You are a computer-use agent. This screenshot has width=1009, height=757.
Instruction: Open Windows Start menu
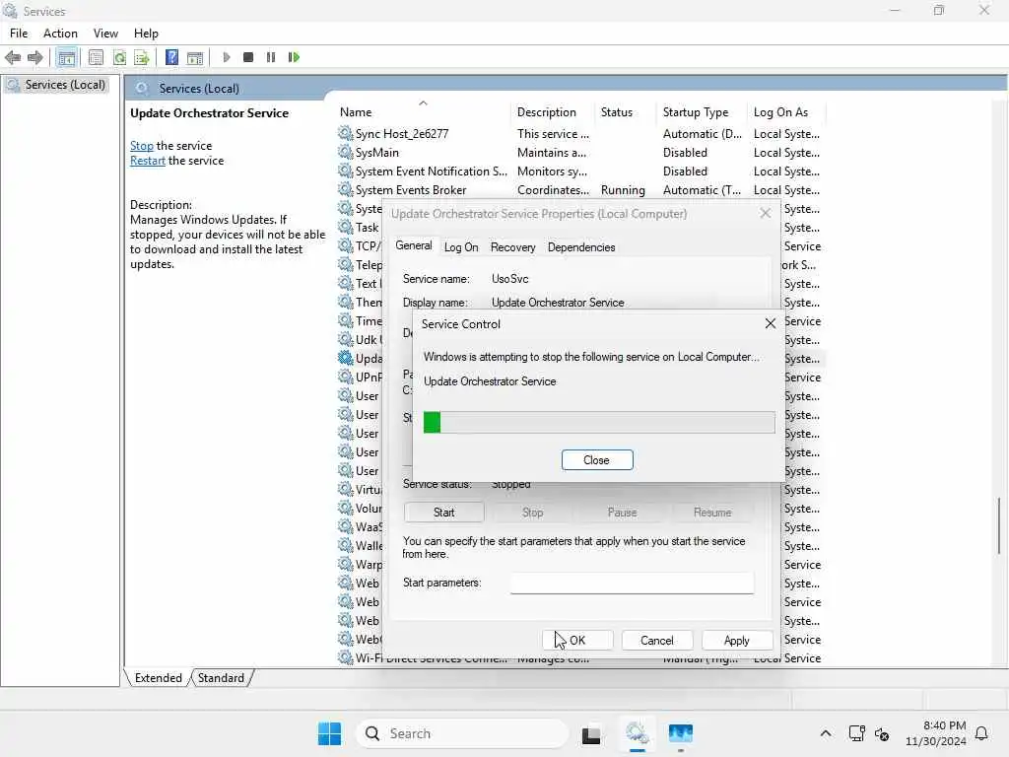329,733
